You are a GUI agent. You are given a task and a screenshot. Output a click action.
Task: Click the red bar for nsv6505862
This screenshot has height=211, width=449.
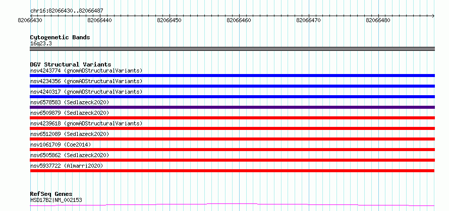click(x=232, y=160)
